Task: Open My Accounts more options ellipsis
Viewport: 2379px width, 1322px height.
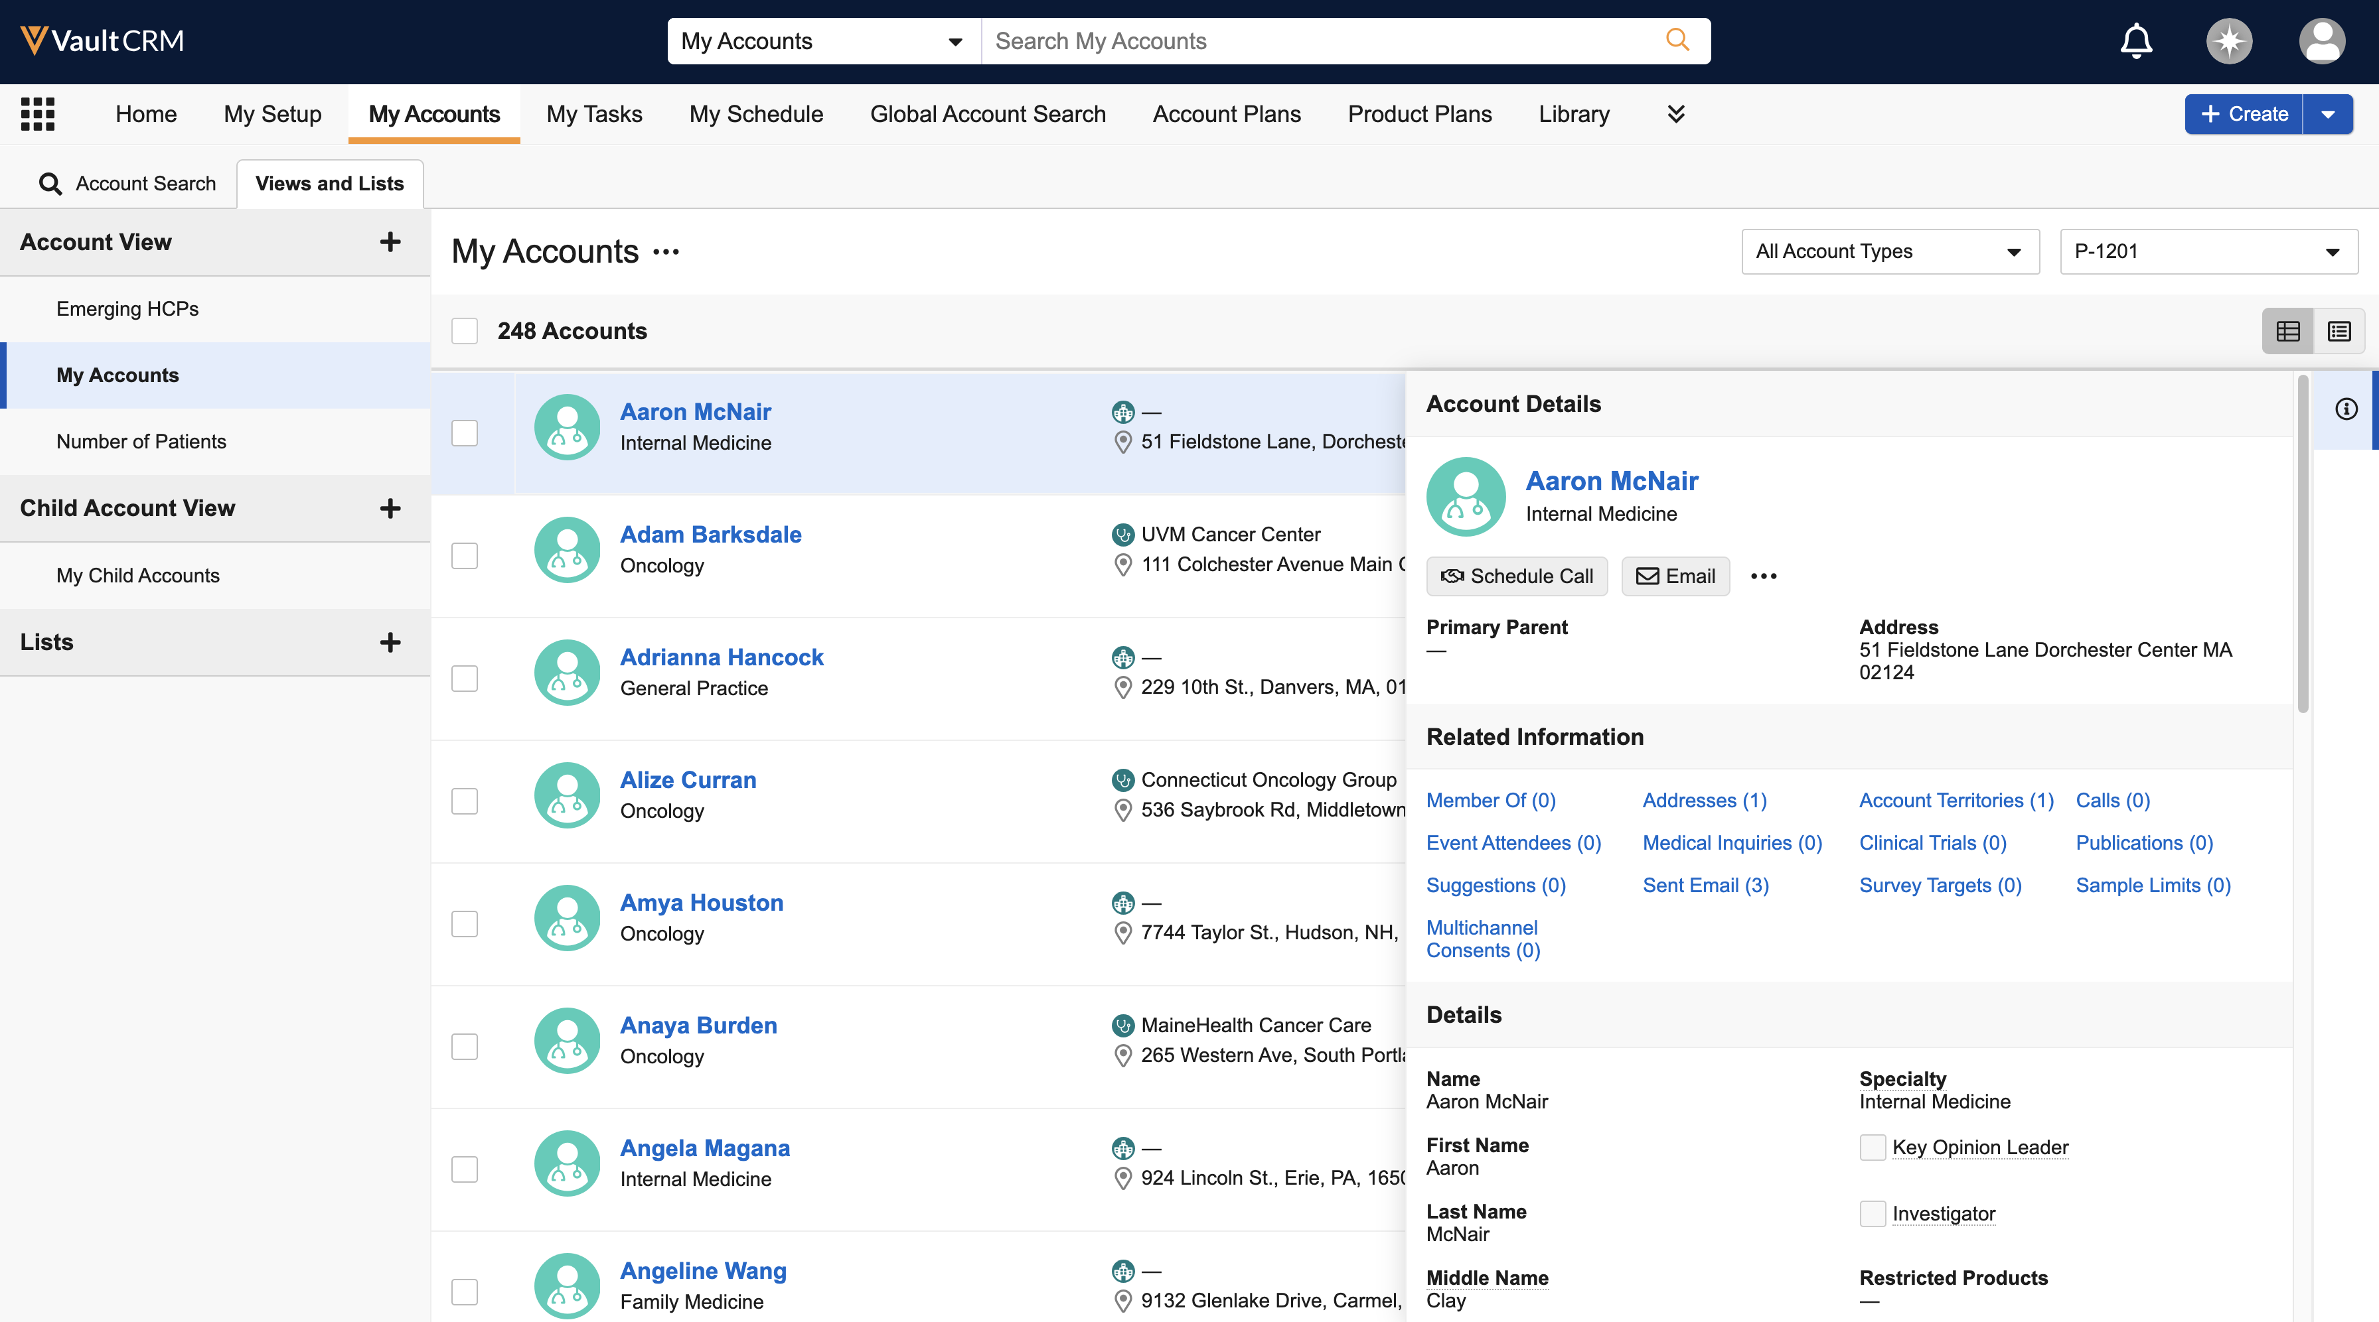Action: coord(666,252)
